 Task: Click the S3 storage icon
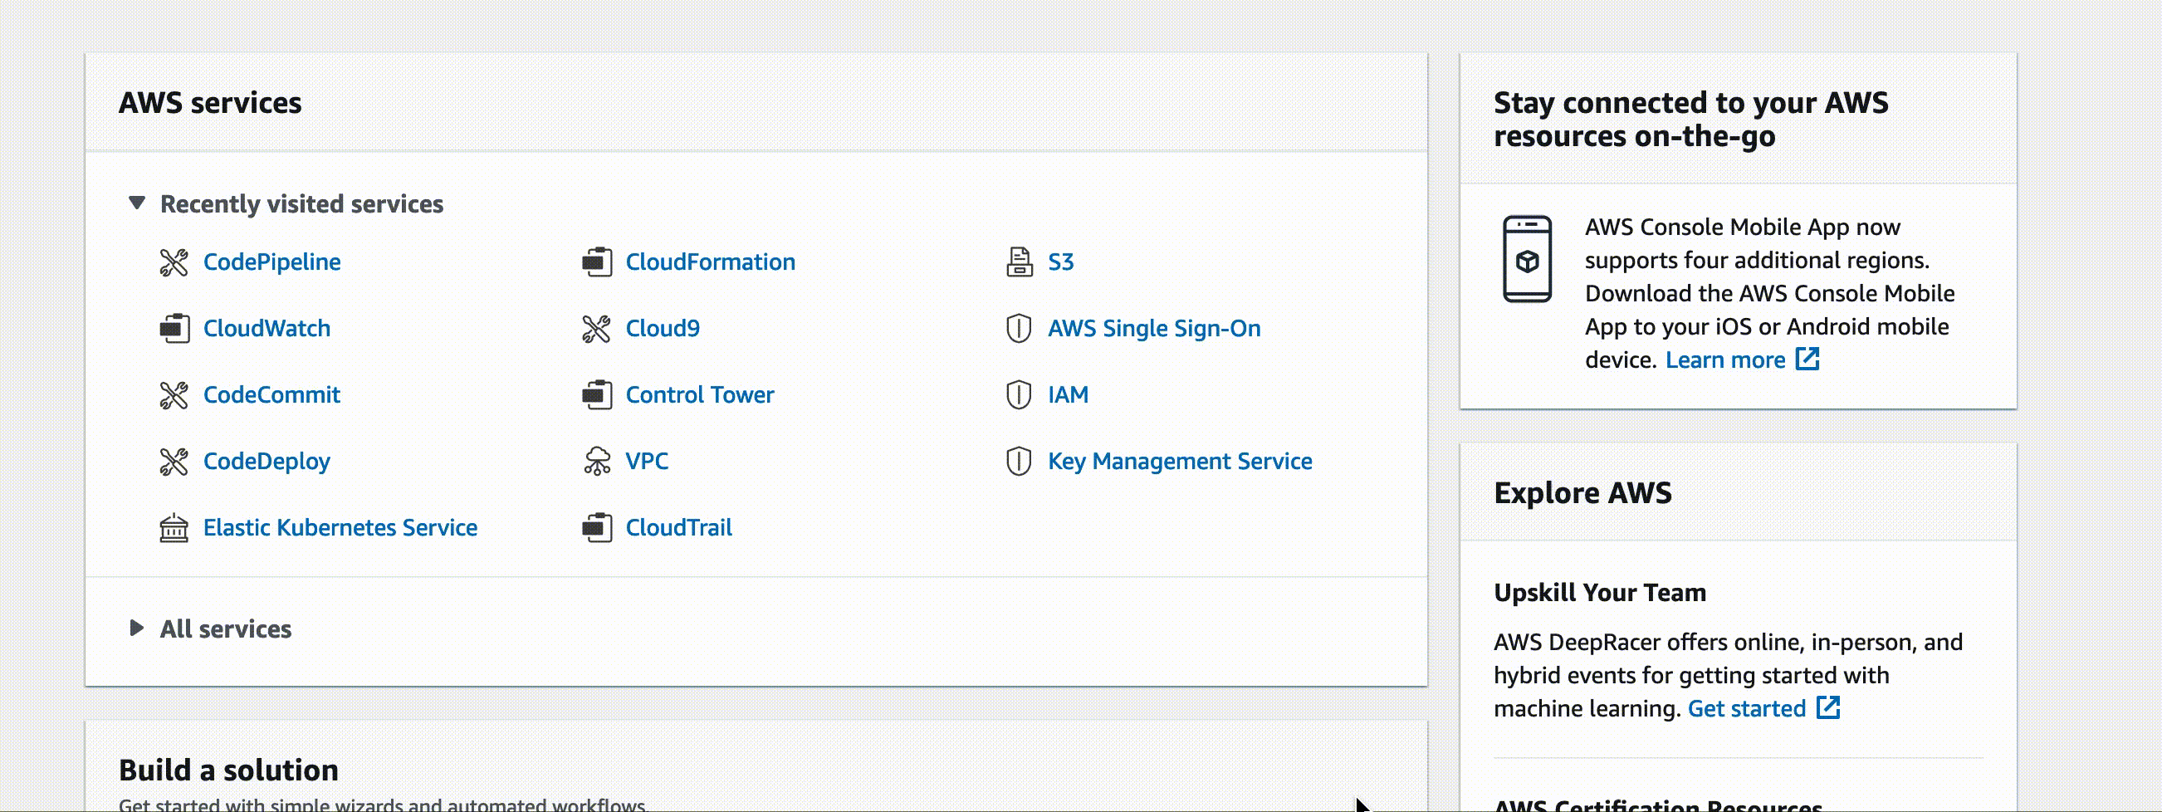(x=1019, y=262)
